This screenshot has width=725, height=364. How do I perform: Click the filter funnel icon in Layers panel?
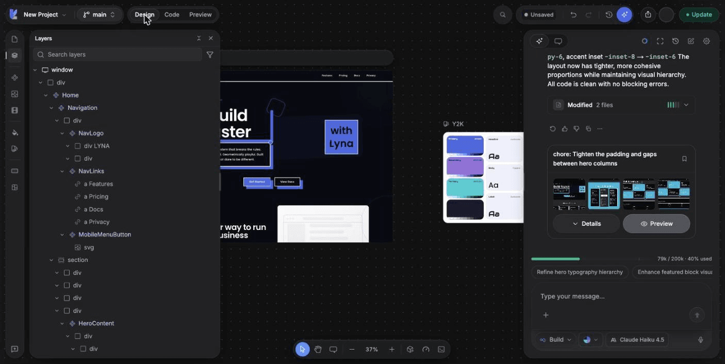210,55
